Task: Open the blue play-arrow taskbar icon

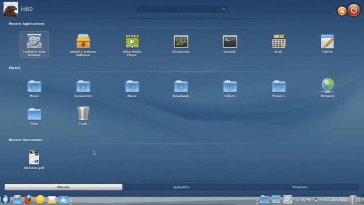Action: coord(63,200)
